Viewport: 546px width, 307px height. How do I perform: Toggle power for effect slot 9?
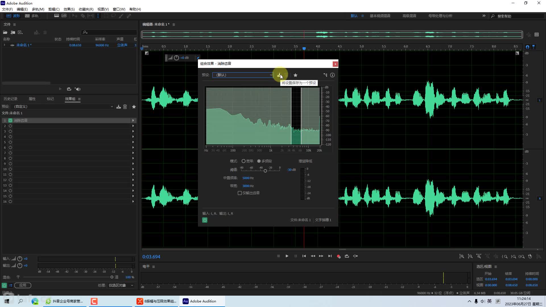pyautogui.click(x=10, y=164)
